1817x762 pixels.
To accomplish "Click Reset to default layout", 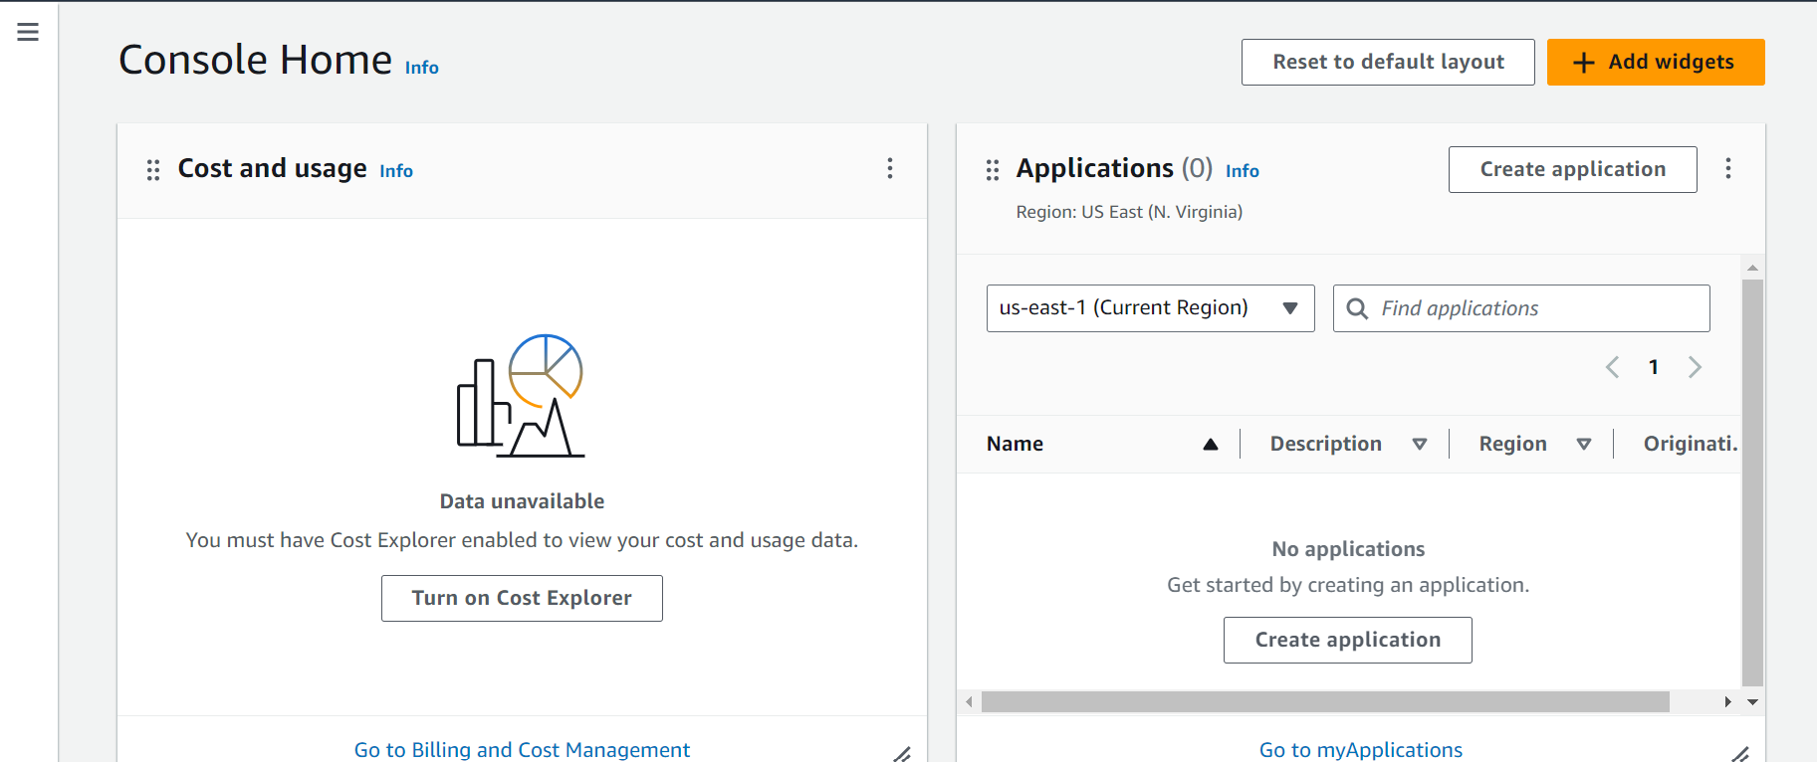I will (1387, 62).
